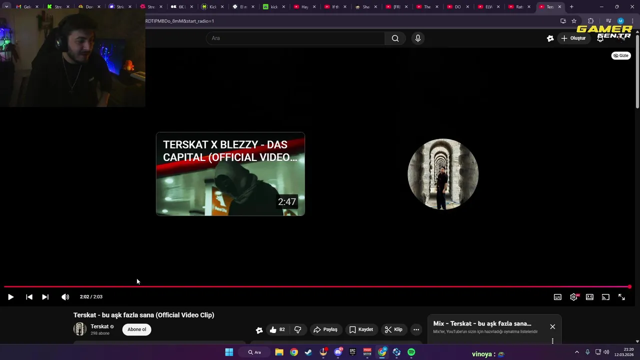Click the red video progress bar
Viewport: 640px width, 360px height.
(x=317, y=286)
